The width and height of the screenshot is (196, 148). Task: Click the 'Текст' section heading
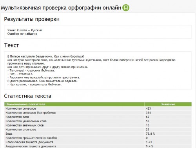click(11, 45)
